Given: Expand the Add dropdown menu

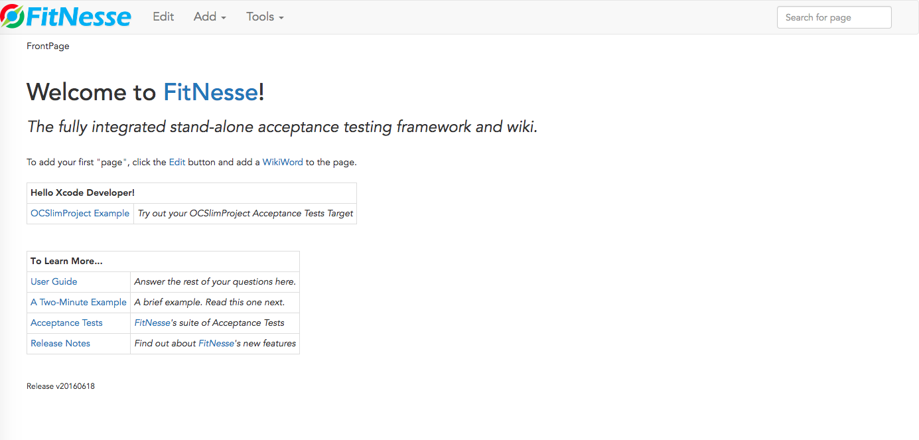Looking at the screenshot, I should pos(210,17).
